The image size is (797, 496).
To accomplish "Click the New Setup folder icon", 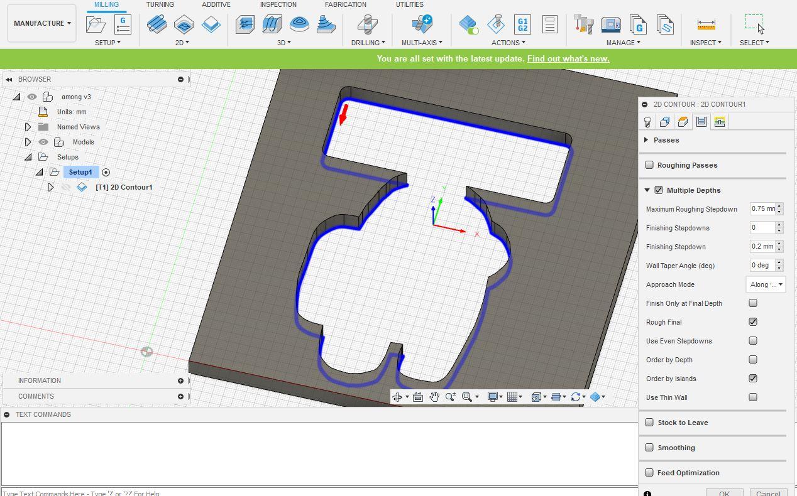I will pyautogui.click(x=96, y=24).
